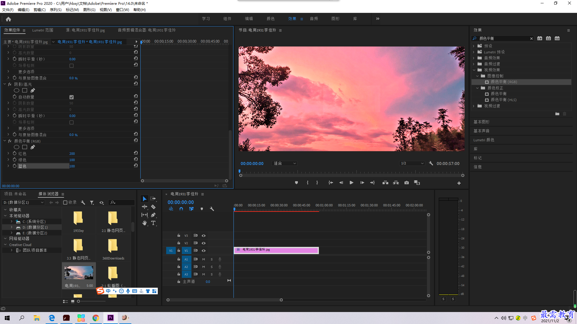Viewport: 577px width, 324px height.
Task: Open the 1/2 playback resolution dropdown
Action: pos(412,163)
